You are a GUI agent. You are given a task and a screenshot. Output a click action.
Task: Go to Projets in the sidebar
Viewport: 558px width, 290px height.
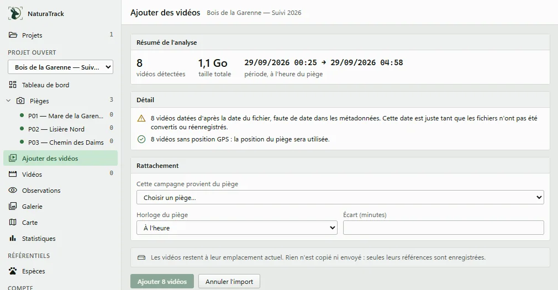point(61,35)
